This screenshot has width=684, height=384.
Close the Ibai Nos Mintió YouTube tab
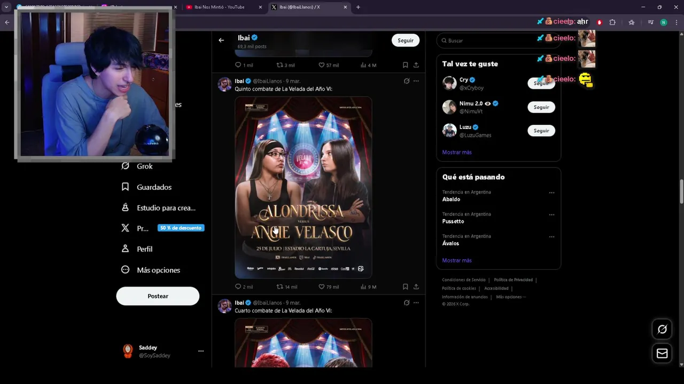click(261, 7)
